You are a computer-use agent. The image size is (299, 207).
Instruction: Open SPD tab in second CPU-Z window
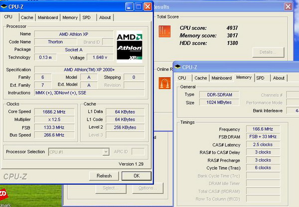point(260,78)
